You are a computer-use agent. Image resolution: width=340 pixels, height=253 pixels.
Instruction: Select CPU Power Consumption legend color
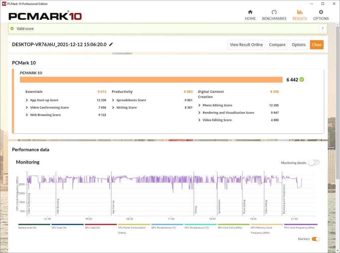click(134, 224)
